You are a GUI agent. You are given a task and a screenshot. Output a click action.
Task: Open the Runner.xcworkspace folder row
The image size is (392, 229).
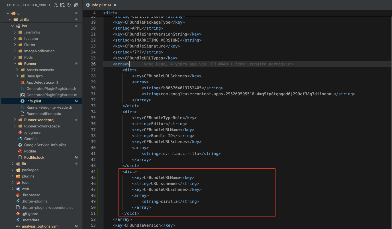click(x=42, y=126)
